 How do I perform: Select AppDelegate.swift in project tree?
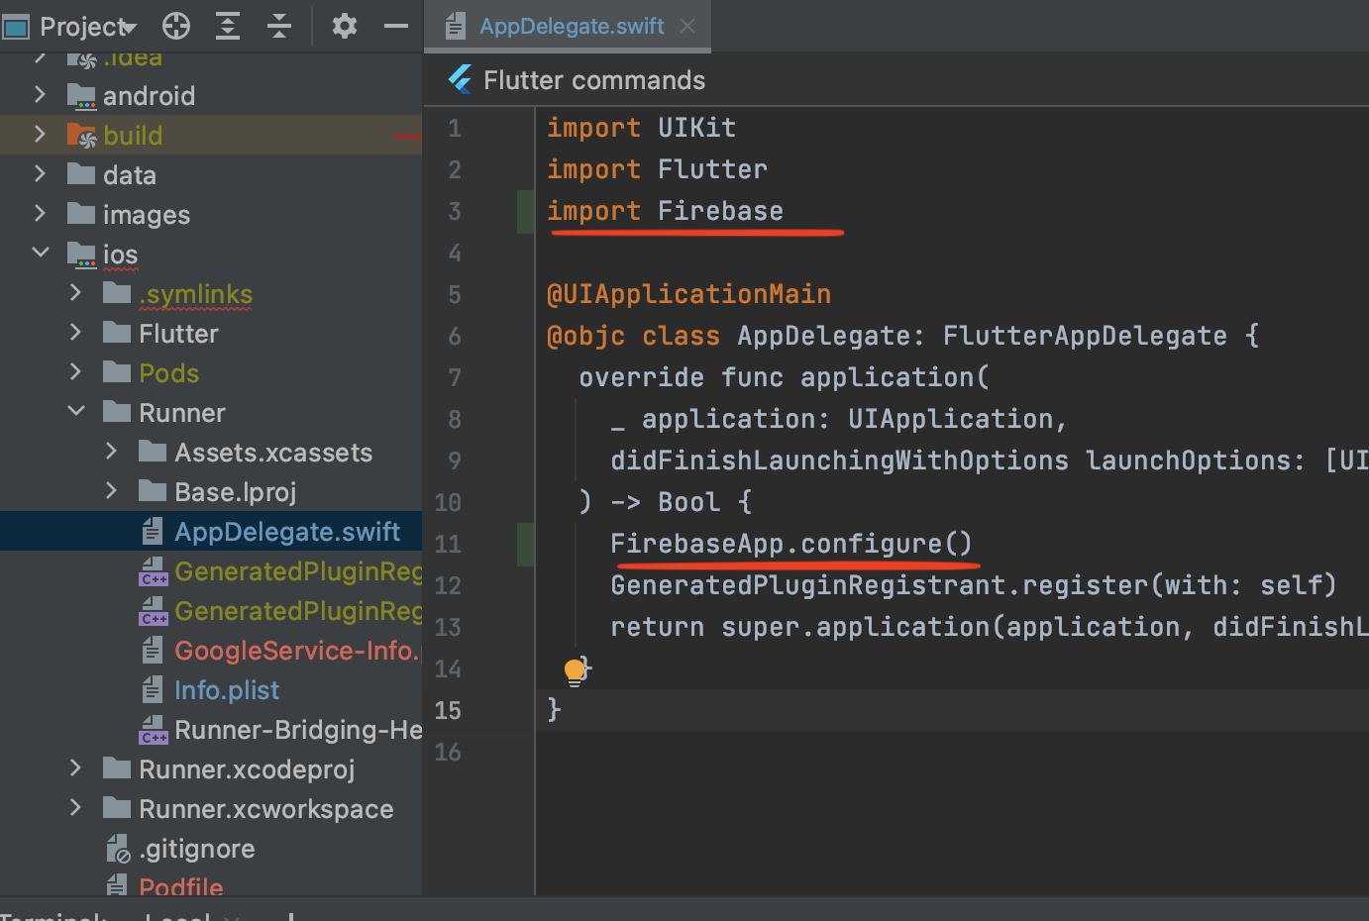point(287,532)
